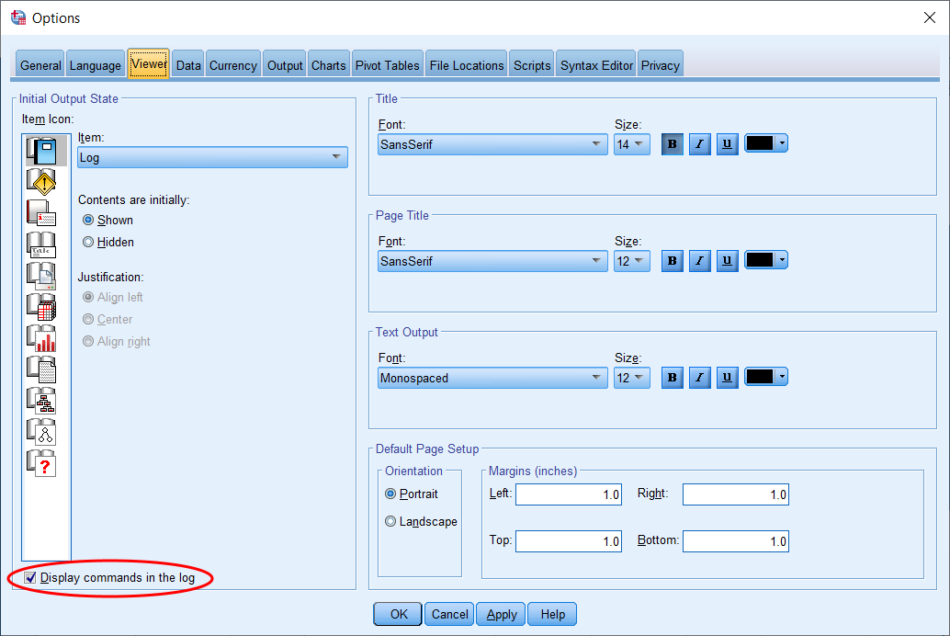Open the Item dropdown showing Log

212,158
